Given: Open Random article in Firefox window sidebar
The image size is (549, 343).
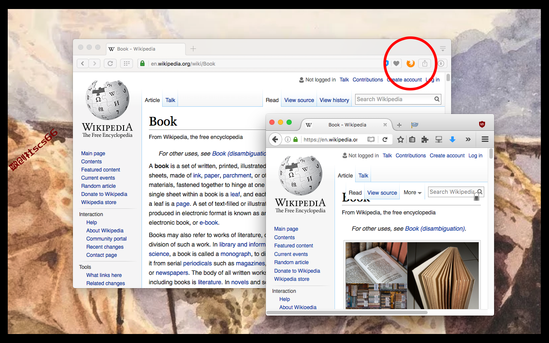Looking at the screenshot, I should click(291, 262).
